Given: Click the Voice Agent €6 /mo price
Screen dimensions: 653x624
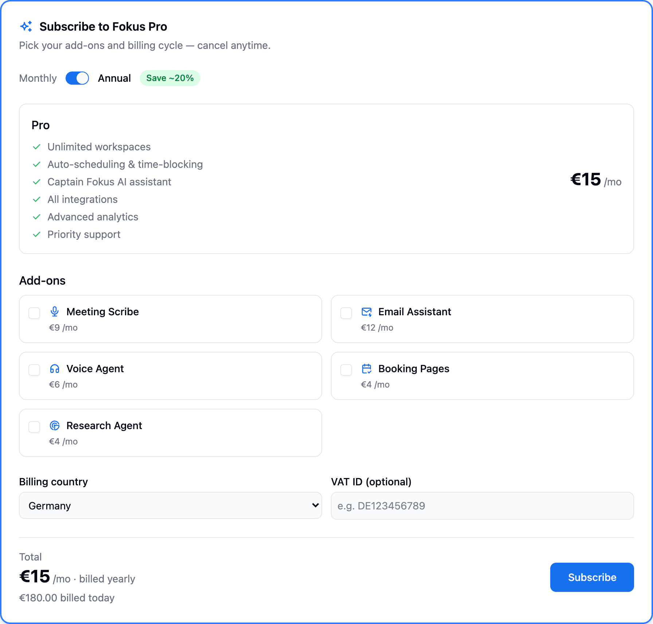Looking at the screenshot, I should click(63, 385).
